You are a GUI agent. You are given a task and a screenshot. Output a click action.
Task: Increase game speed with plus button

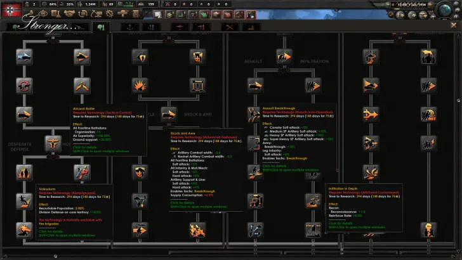click(430, 5)
